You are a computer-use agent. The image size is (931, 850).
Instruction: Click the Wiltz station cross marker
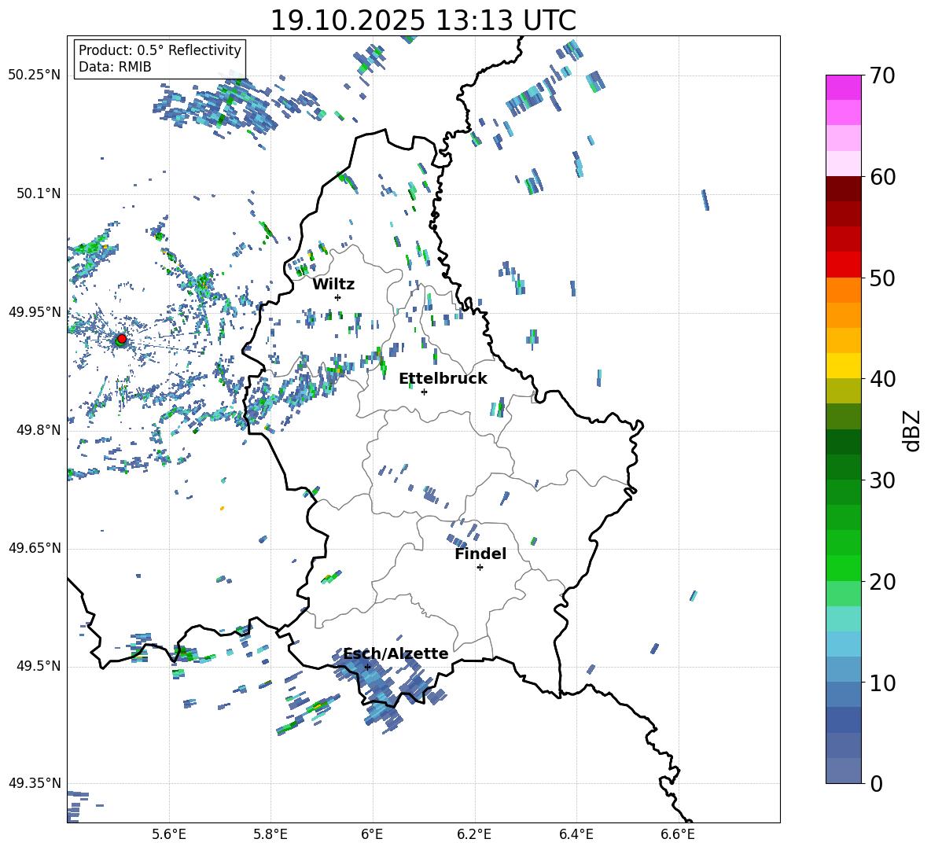pyautogui.click(x=337, y=297)
